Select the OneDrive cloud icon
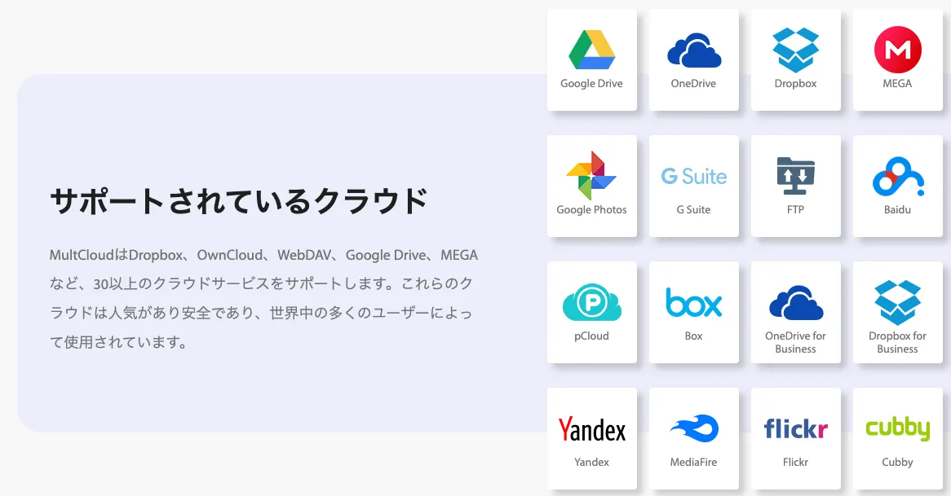The width and height of the screenshot is (951, 496). tap(693, 50)
